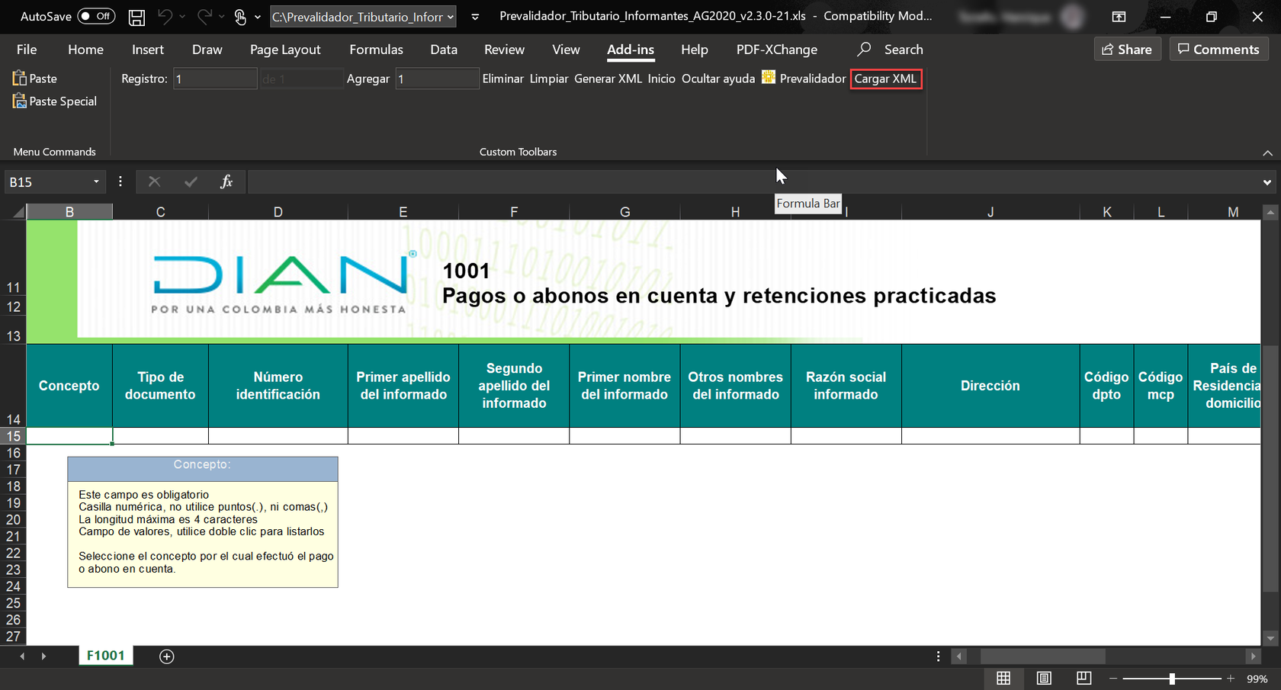Open the Data tab
1281x690 pixels.
pos(444,50)
